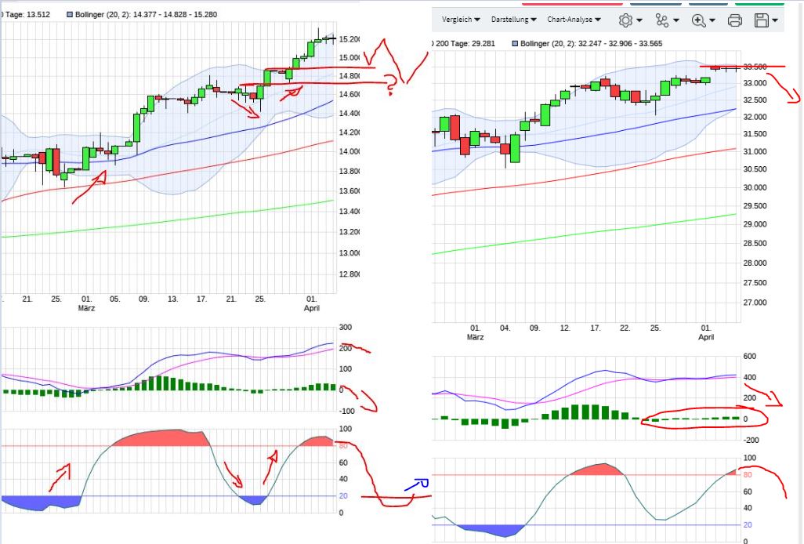Open the chart settings gear icon
804x544 pixels.
pyautogui.click(x=625, y=20)
